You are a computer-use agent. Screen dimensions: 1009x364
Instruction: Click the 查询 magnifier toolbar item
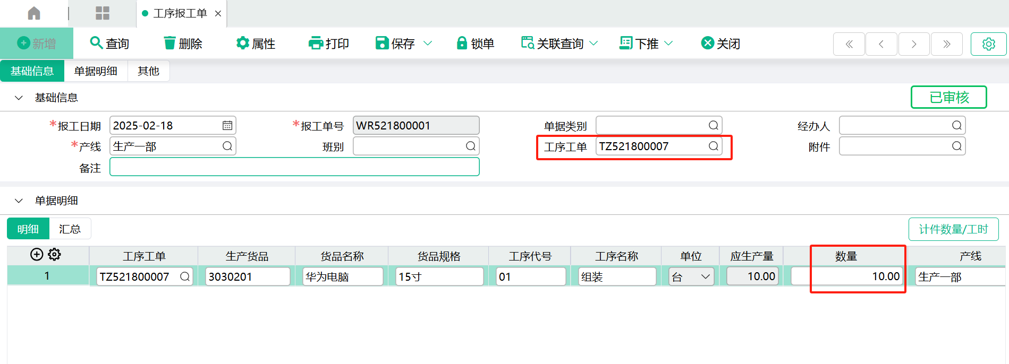point(110,44)
